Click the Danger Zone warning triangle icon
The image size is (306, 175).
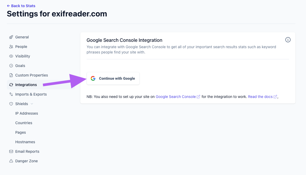pos(11,161)
